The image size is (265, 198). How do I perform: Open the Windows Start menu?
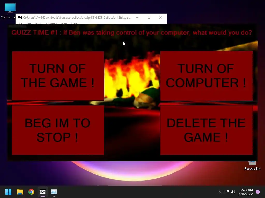click(8, 192)
